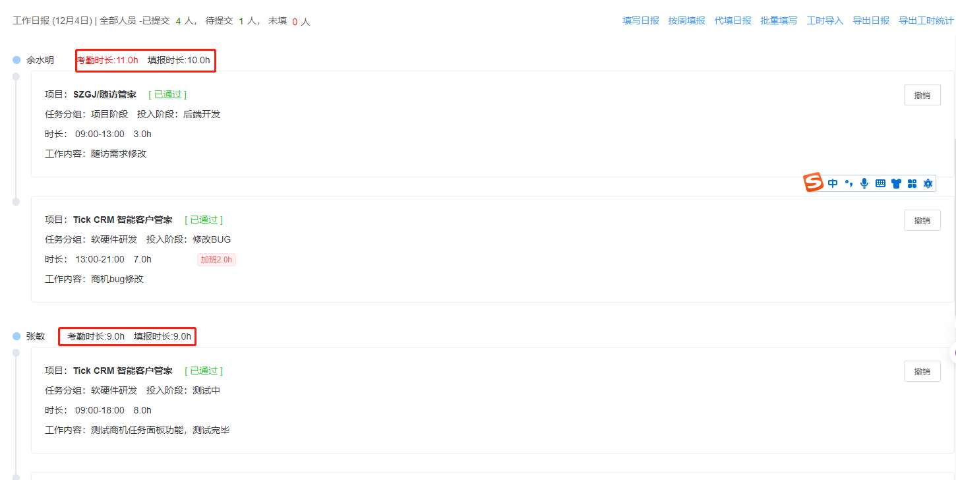The width and height of the screenshot is (956, 480).
Task: Click the 导出日报 link
Action: 872,20
